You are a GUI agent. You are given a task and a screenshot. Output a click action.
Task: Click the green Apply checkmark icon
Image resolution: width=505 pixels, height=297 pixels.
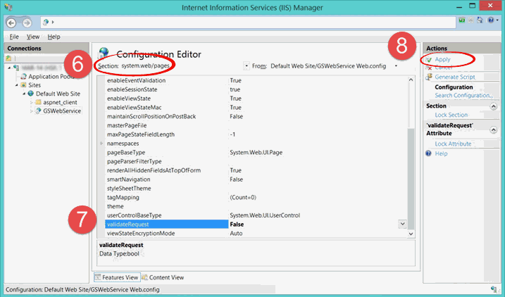click(428, 59)
